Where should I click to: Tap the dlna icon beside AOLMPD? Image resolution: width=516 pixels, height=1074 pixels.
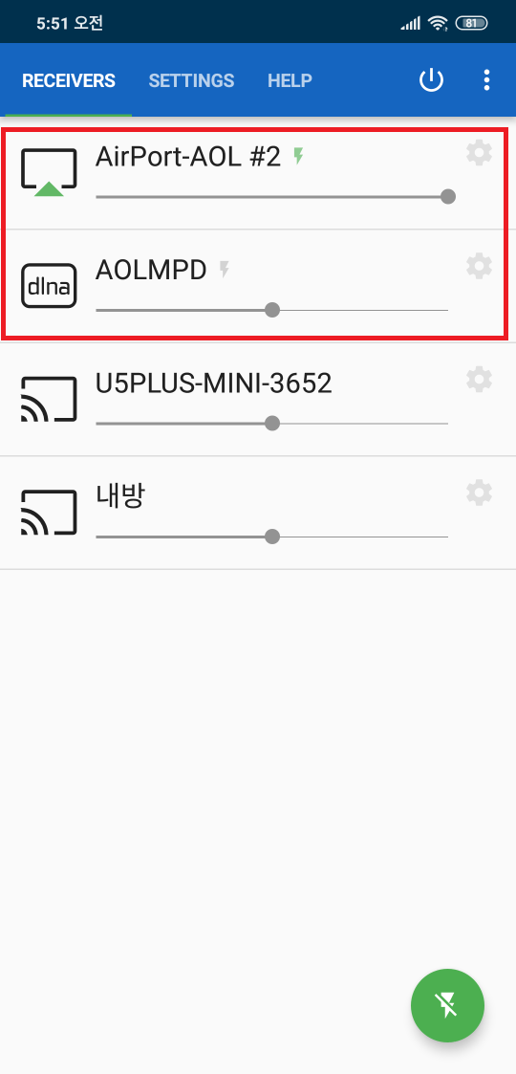click(49, 285)
